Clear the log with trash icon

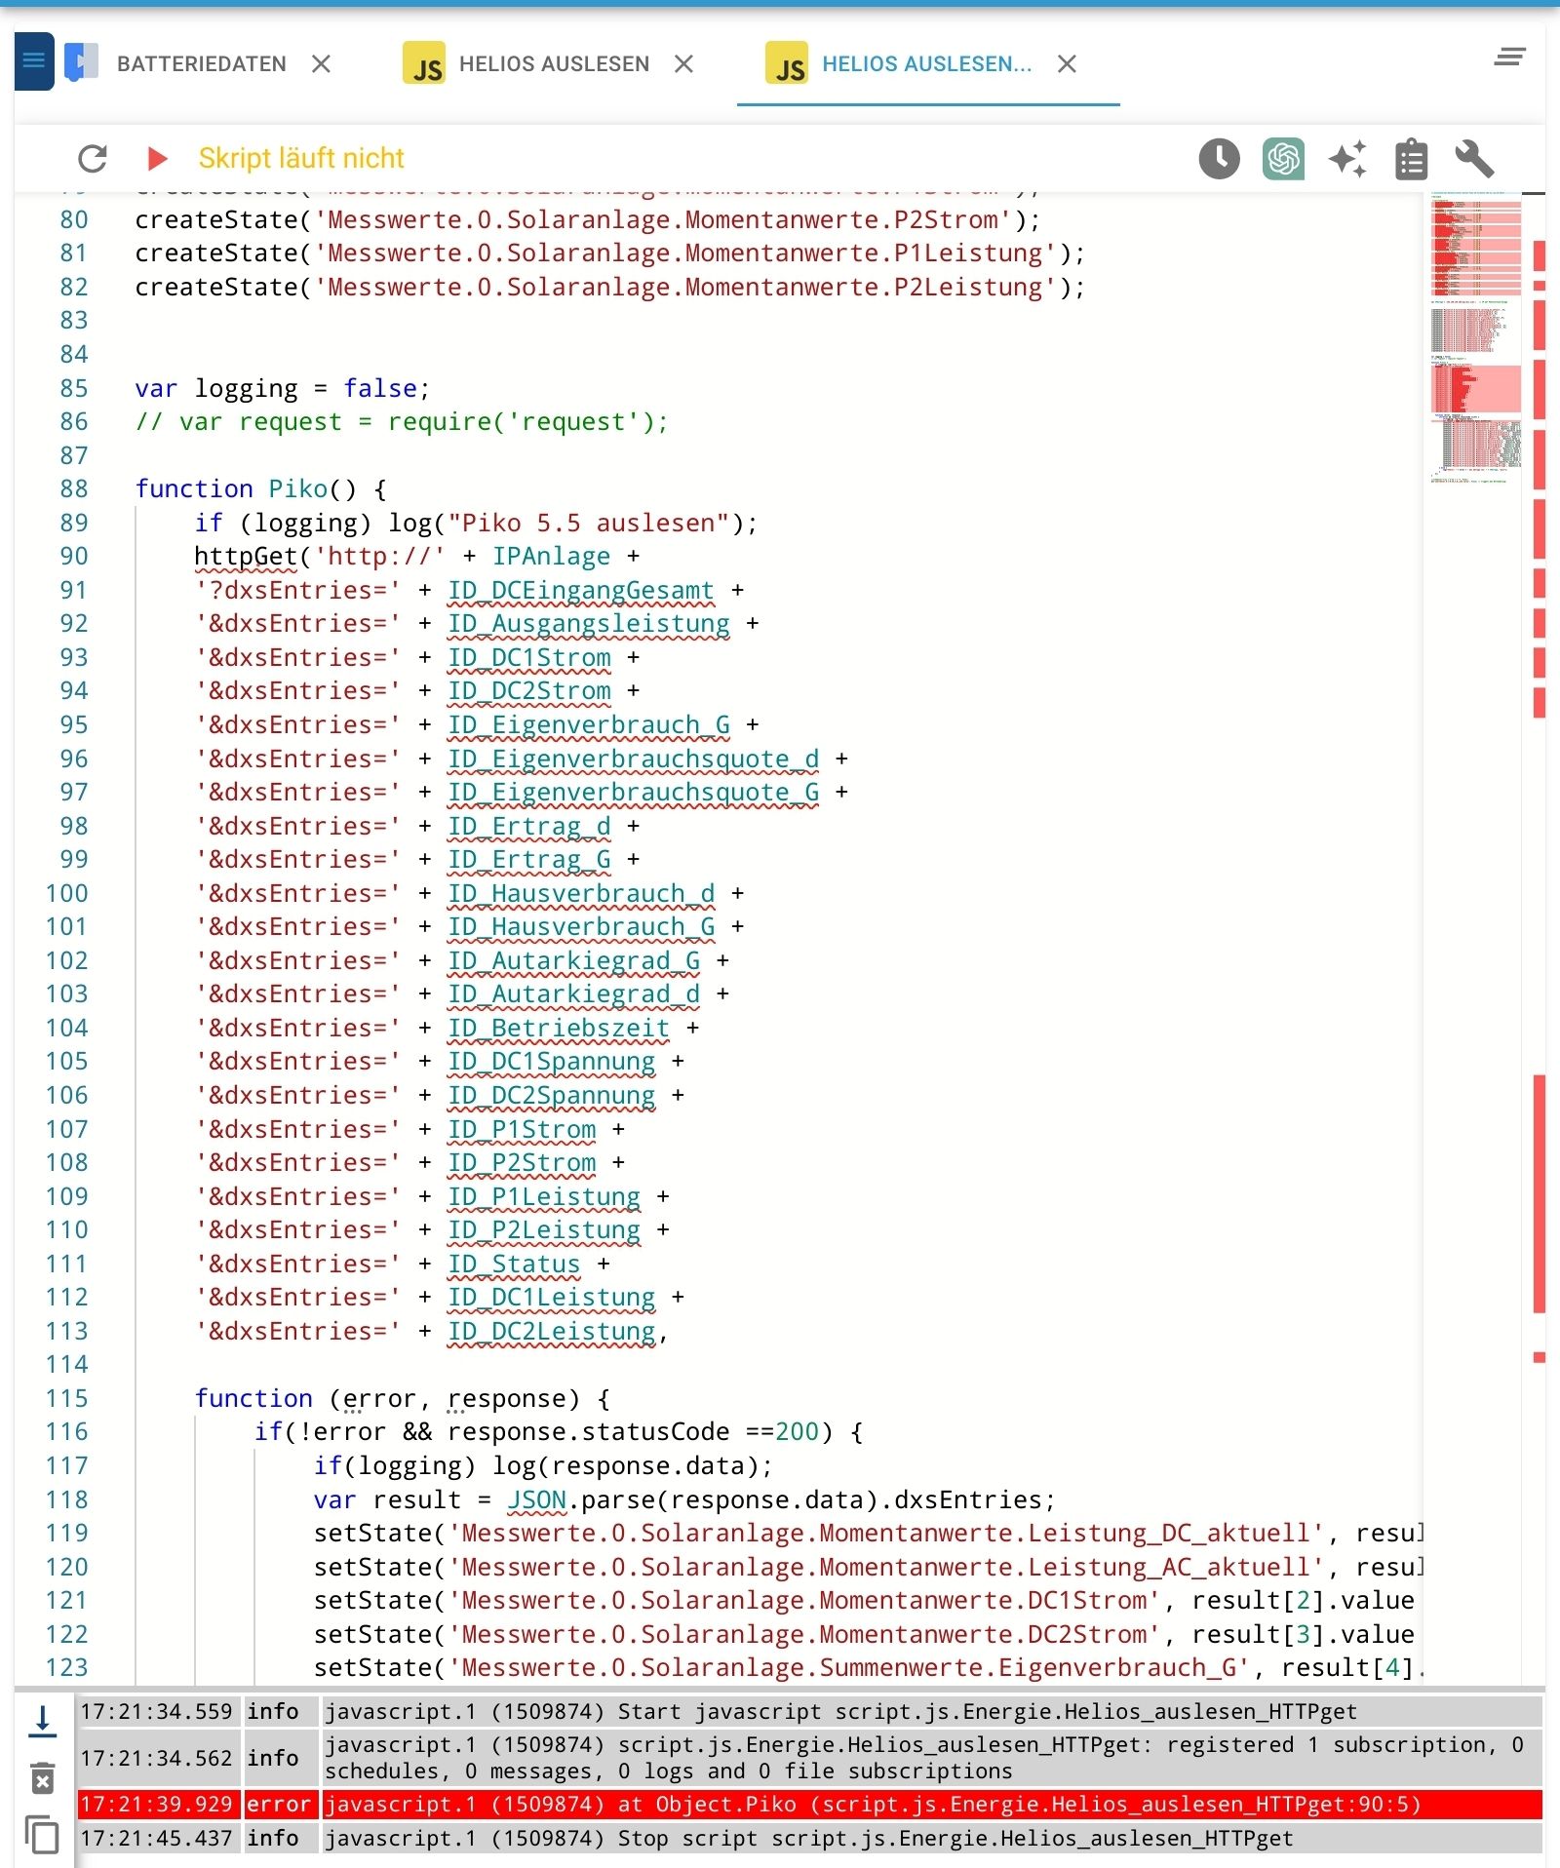(x=42, y=1778)
